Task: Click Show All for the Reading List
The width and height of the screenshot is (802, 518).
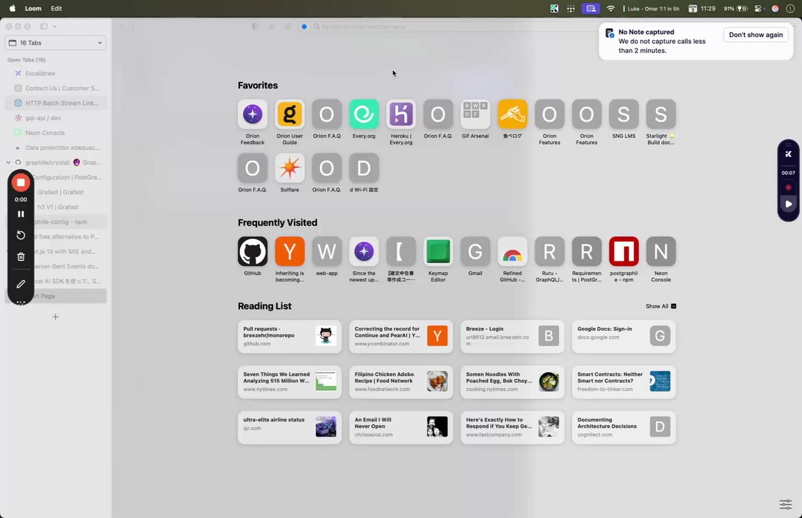Action: (x=661, y=306)
